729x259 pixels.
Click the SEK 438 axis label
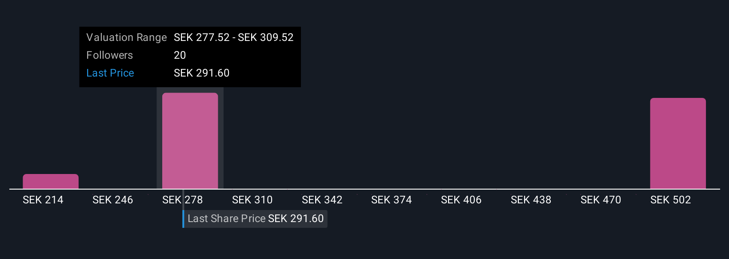(x=531, y=200)
